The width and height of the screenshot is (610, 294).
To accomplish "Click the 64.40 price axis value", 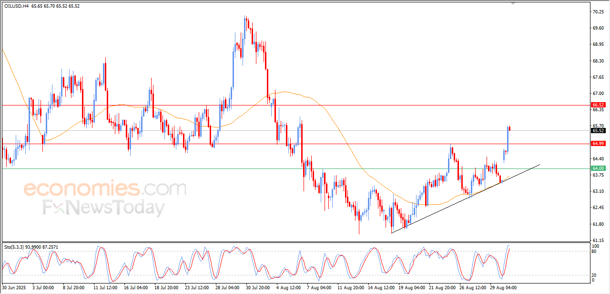I will [x=598, y=158].
